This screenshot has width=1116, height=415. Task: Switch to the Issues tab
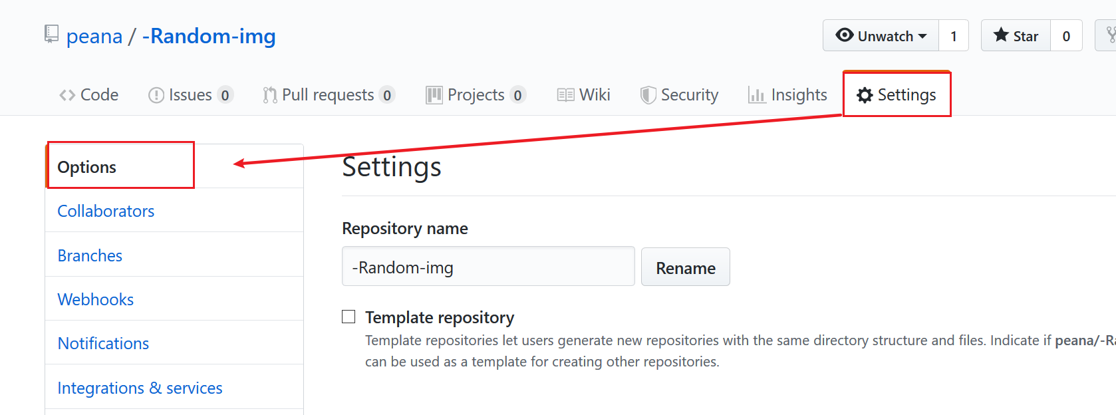coord(191,95)
